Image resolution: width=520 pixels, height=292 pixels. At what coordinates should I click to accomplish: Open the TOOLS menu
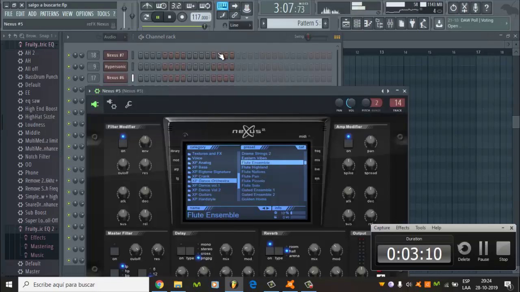[x=103, y=14]
